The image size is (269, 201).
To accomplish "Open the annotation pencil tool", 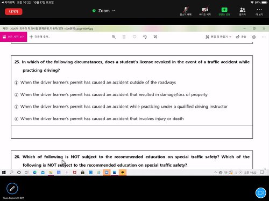I will (12, 189).
